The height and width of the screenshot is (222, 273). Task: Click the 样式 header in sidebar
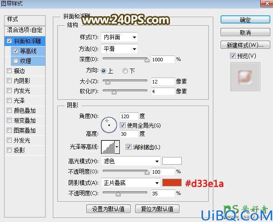click(x=25, y=19)
